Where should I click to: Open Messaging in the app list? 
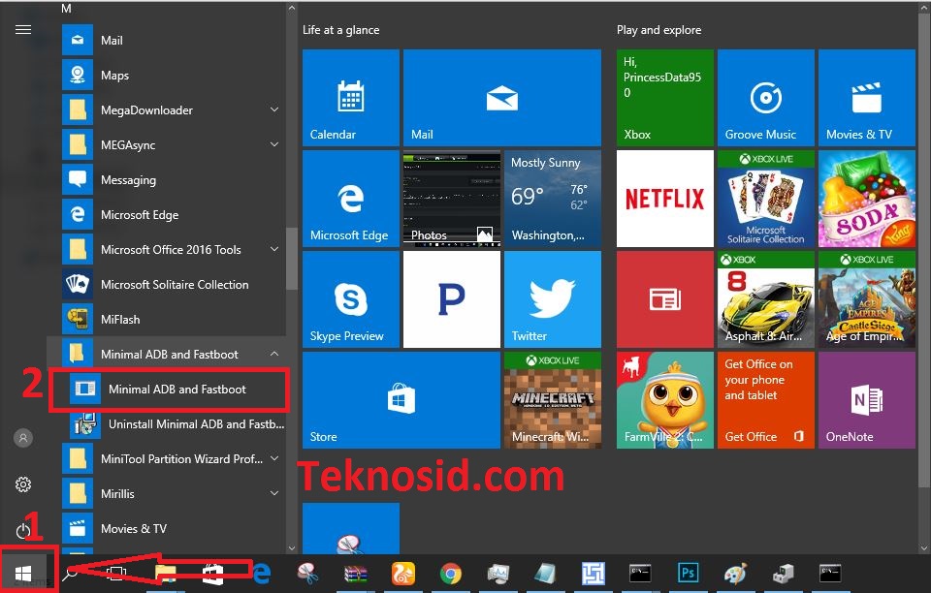(173, 179)
